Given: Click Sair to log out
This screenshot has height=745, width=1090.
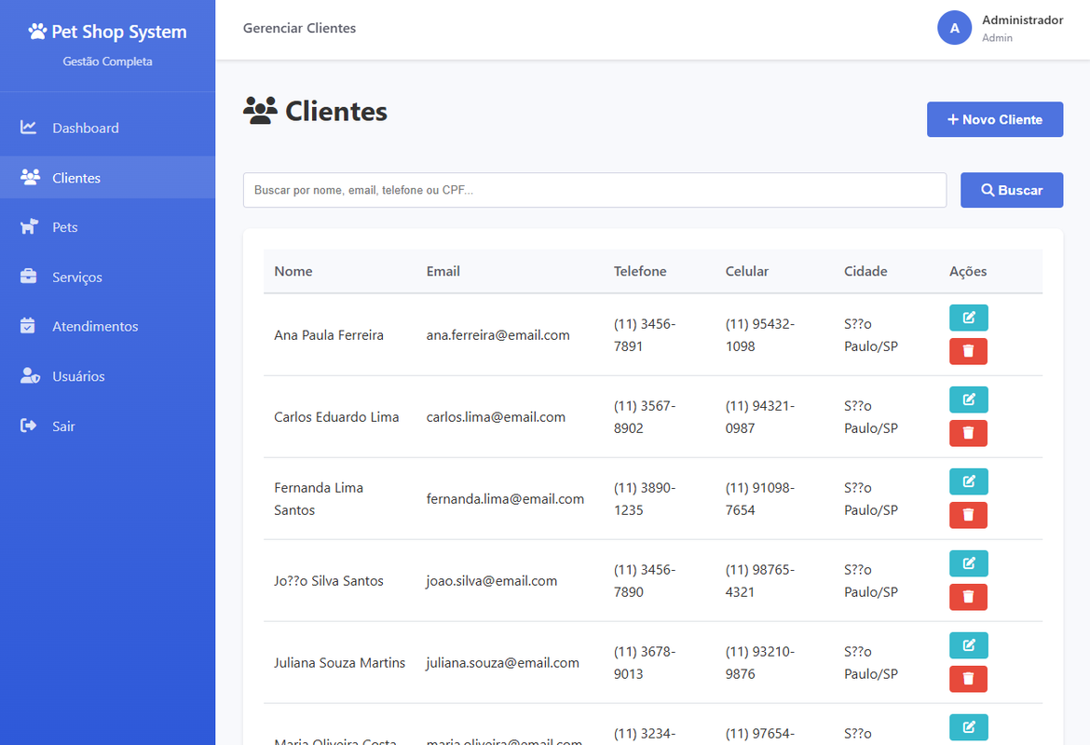Looking at the screenshot, I should pos(108,426).
